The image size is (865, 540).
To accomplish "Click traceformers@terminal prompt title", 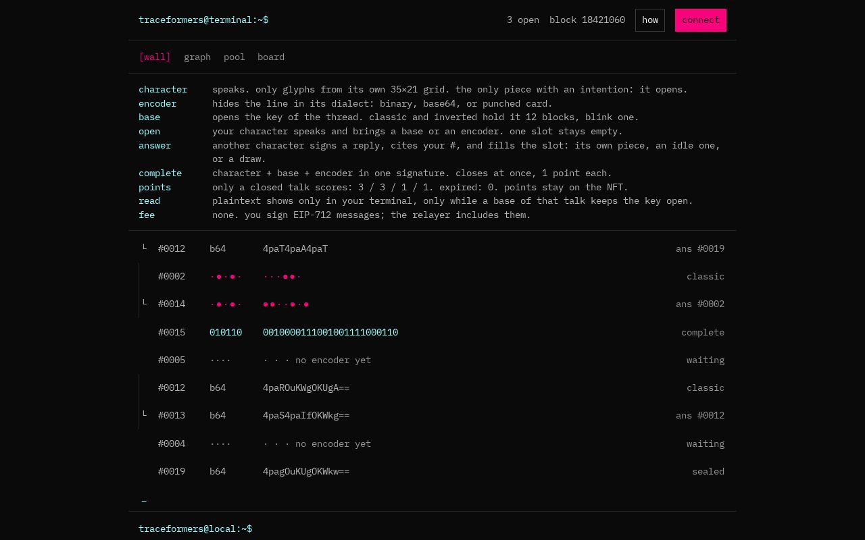I will click(x=203, y=20).
